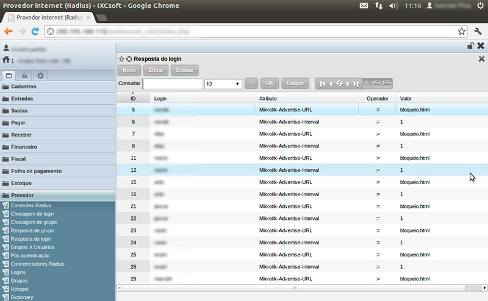
Task: Open the volume indicator in top bar
Action: (x=393, y=5)
